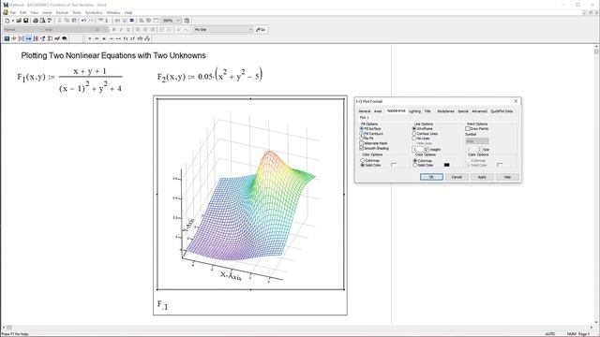Switch to the Lighting tab
The width and height of the screenshot is (600, 337).
point(414,111)
